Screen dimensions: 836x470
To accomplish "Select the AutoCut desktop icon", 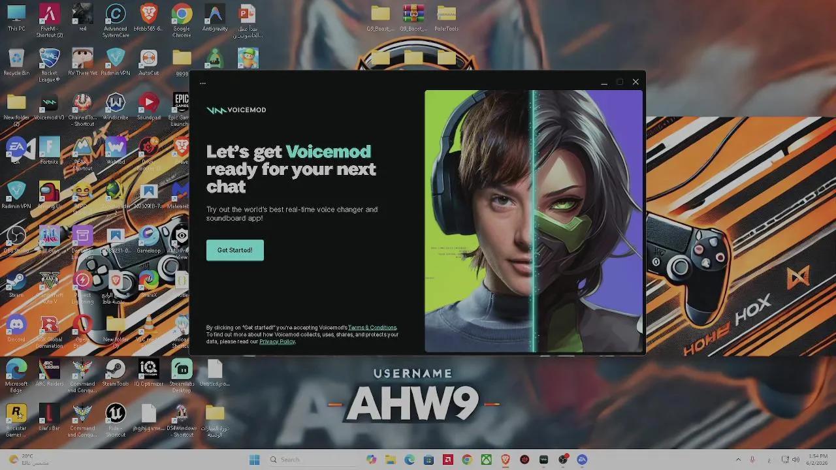I will click(x=149, y=63).
